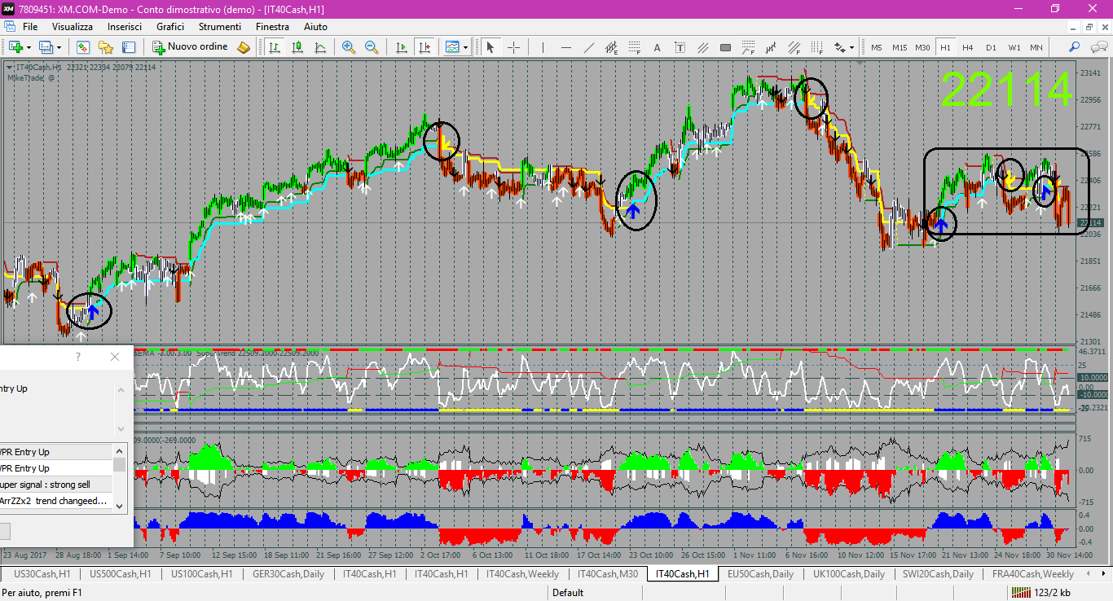Zoom out on the chart
Image resolution: width=1113 pixels, height=601 pixels.
coord(372,47)
